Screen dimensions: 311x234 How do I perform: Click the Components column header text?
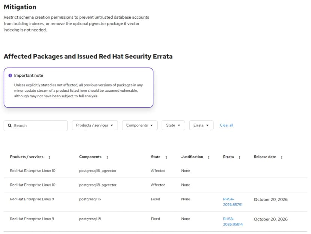[x=90, y=157]
